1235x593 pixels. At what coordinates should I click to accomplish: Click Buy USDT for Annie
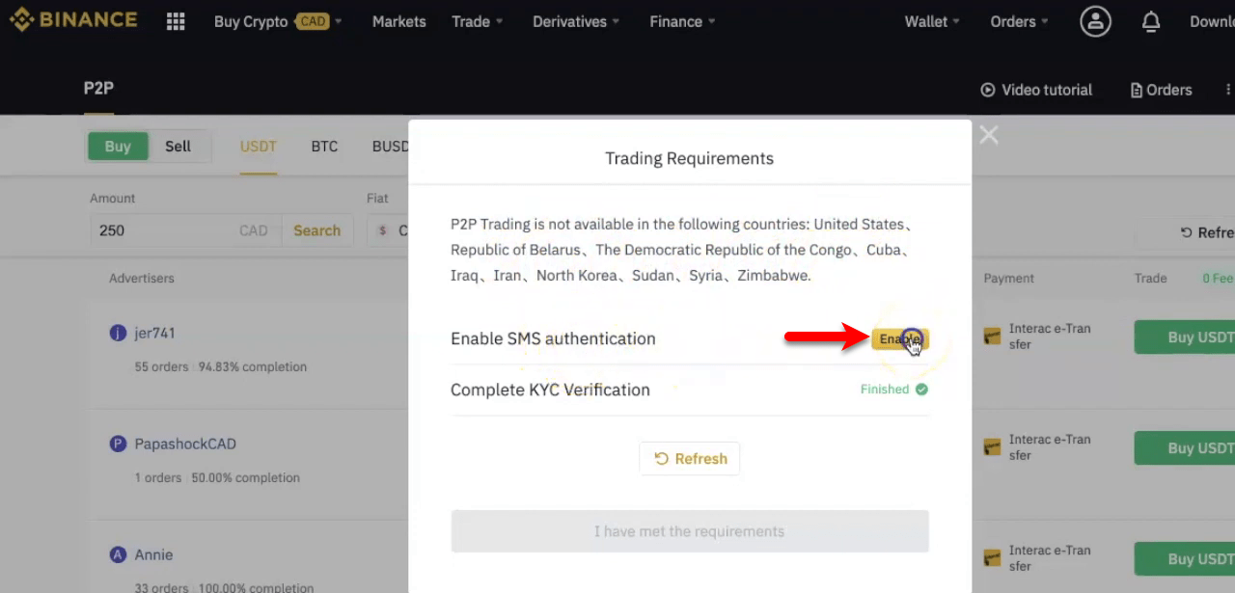pos(1185,559)
